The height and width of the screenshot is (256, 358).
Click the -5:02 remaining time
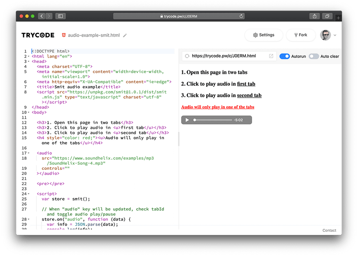(x=238, y=120)
